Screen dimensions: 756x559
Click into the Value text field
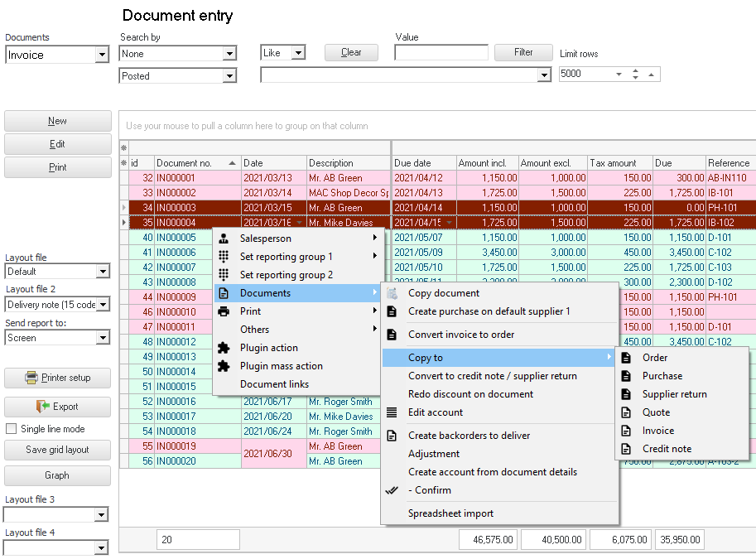click(441, 53)
